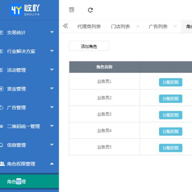This screenshot has height=192, width=192.
Task: Click the 角色权限管理 users icon
Action: (2, 164)
